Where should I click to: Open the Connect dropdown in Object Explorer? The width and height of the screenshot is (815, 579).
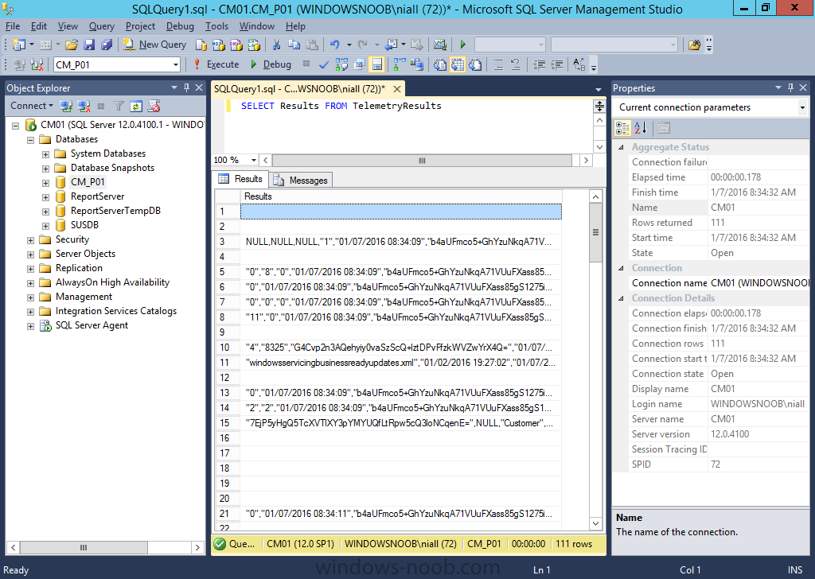(x=32, y=106)
